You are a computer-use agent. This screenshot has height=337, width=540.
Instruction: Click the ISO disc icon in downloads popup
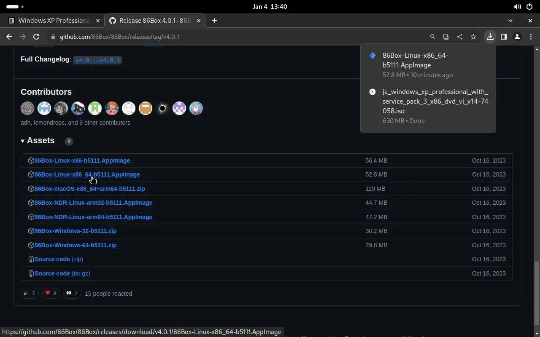pos(372,91)
